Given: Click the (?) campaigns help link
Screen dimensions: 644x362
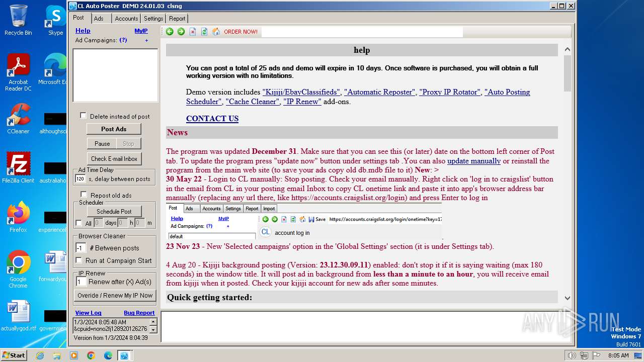Looking at the screenshot, I should tap(123, 40).
